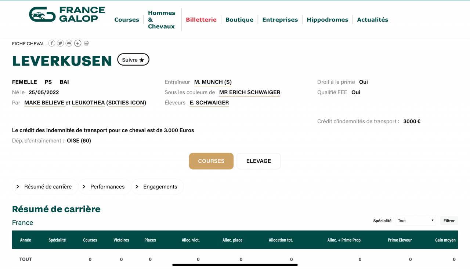Click the Places column header

[150, 240]
